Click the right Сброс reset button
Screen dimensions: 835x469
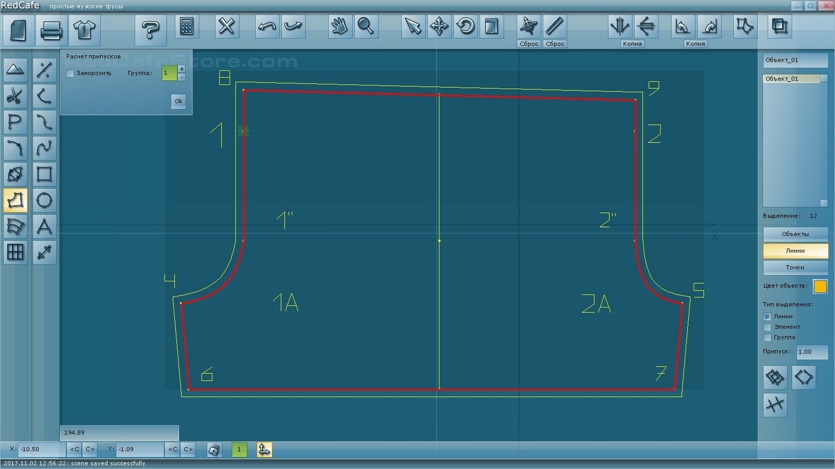[x=555, y=44]
